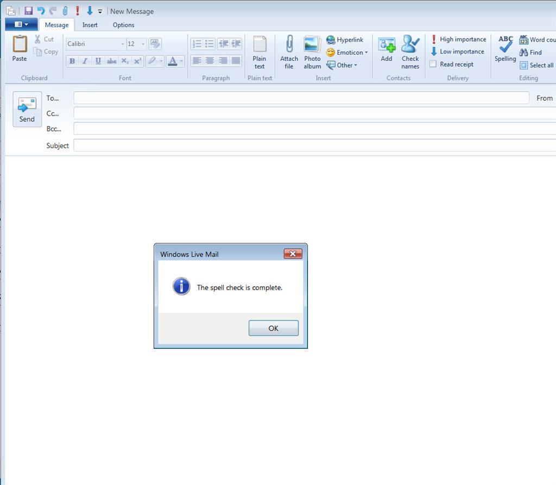
Task: Click the Cc... recipient button
Action: coord(53,114)
